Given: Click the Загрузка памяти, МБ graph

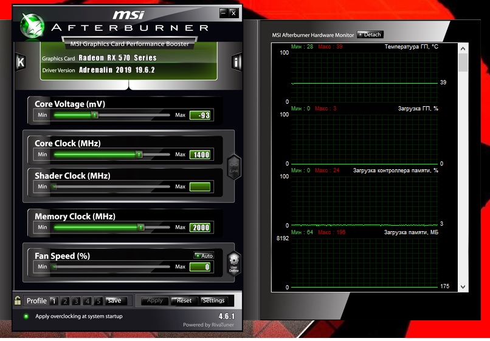Looking at the screenshot, I should (364, 263).
